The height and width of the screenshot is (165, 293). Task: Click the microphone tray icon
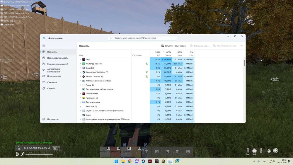[259, 161]
